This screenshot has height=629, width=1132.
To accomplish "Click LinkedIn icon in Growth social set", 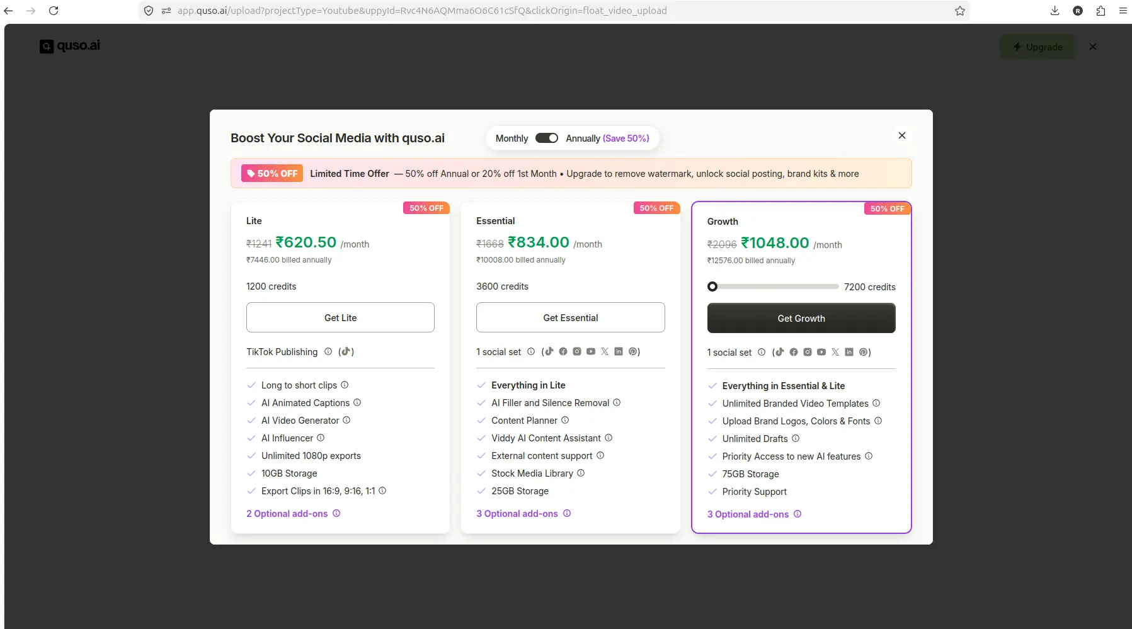I will pyautogui.click(x=849, y=352).
